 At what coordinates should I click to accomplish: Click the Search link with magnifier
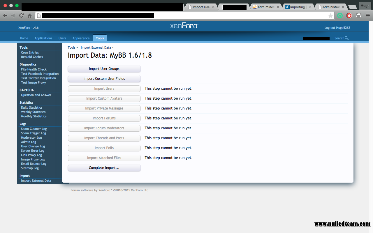pyautogui.click(x=341, y=38)
